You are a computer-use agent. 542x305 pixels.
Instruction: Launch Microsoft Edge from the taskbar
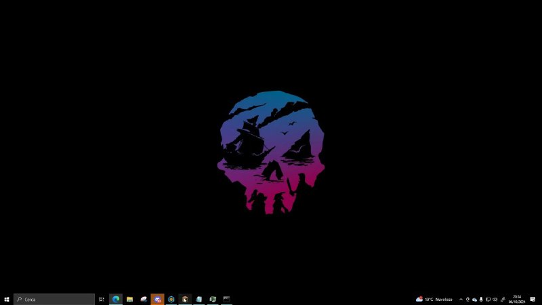click(x=116, y=299)
